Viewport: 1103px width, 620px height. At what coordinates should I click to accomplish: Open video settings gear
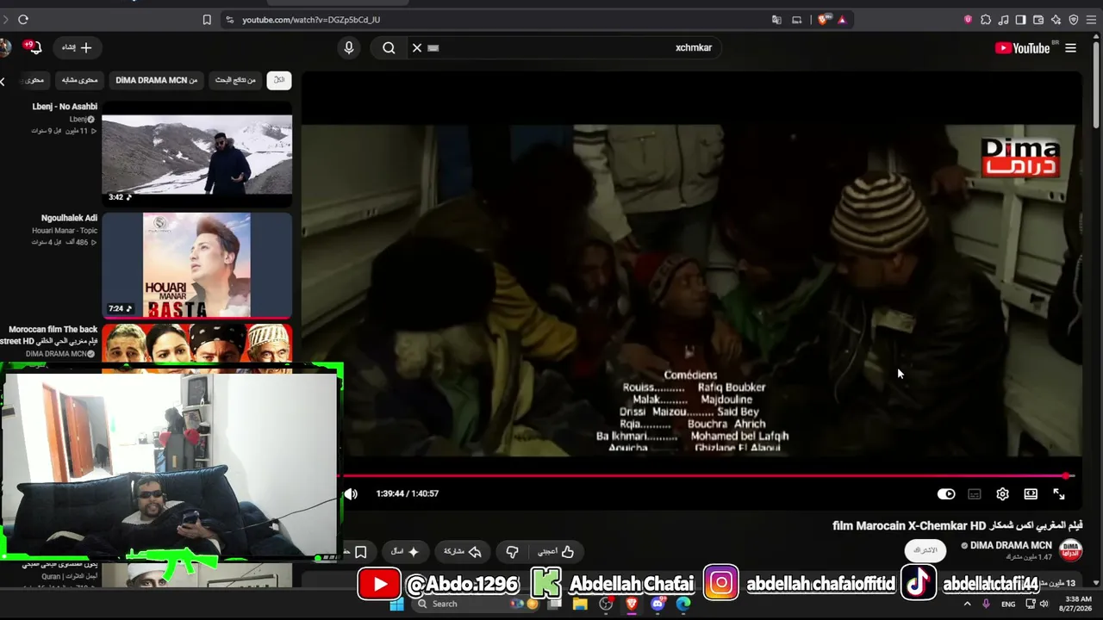click(1002, 494)
